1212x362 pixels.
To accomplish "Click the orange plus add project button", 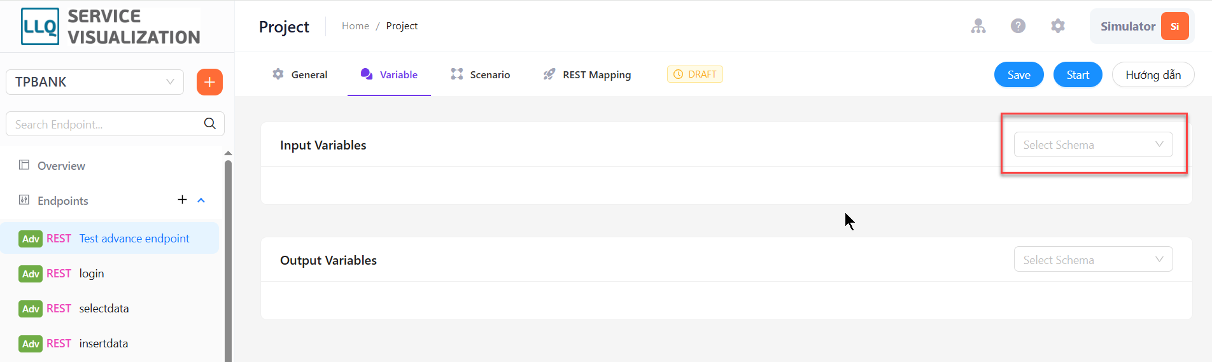I will [x=209, y=82].
